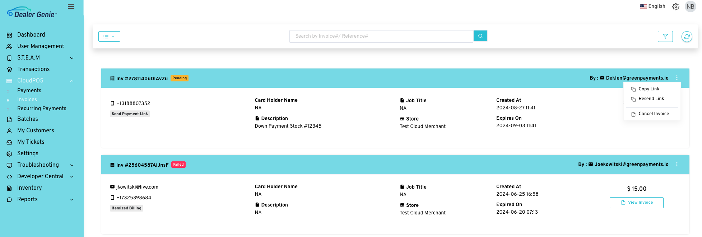The image size is (702, 237).
Task: Open User Management page
Action: [x=41, y=46]
